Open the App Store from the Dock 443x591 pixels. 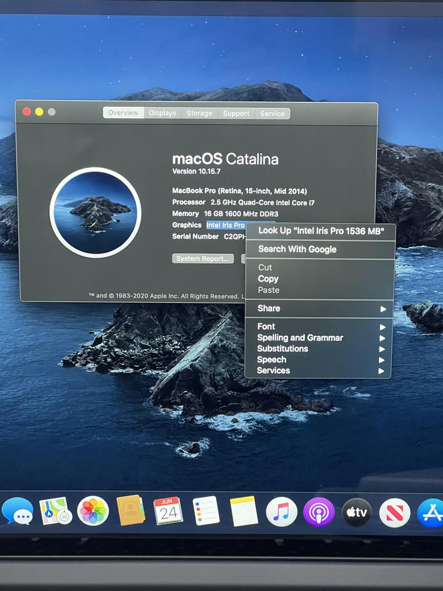coord(432,513)
